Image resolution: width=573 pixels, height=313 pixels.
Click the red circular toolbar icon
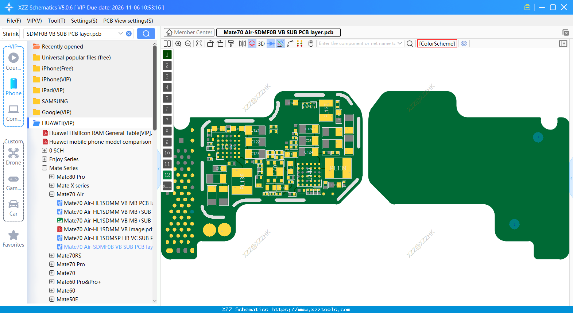252,43
